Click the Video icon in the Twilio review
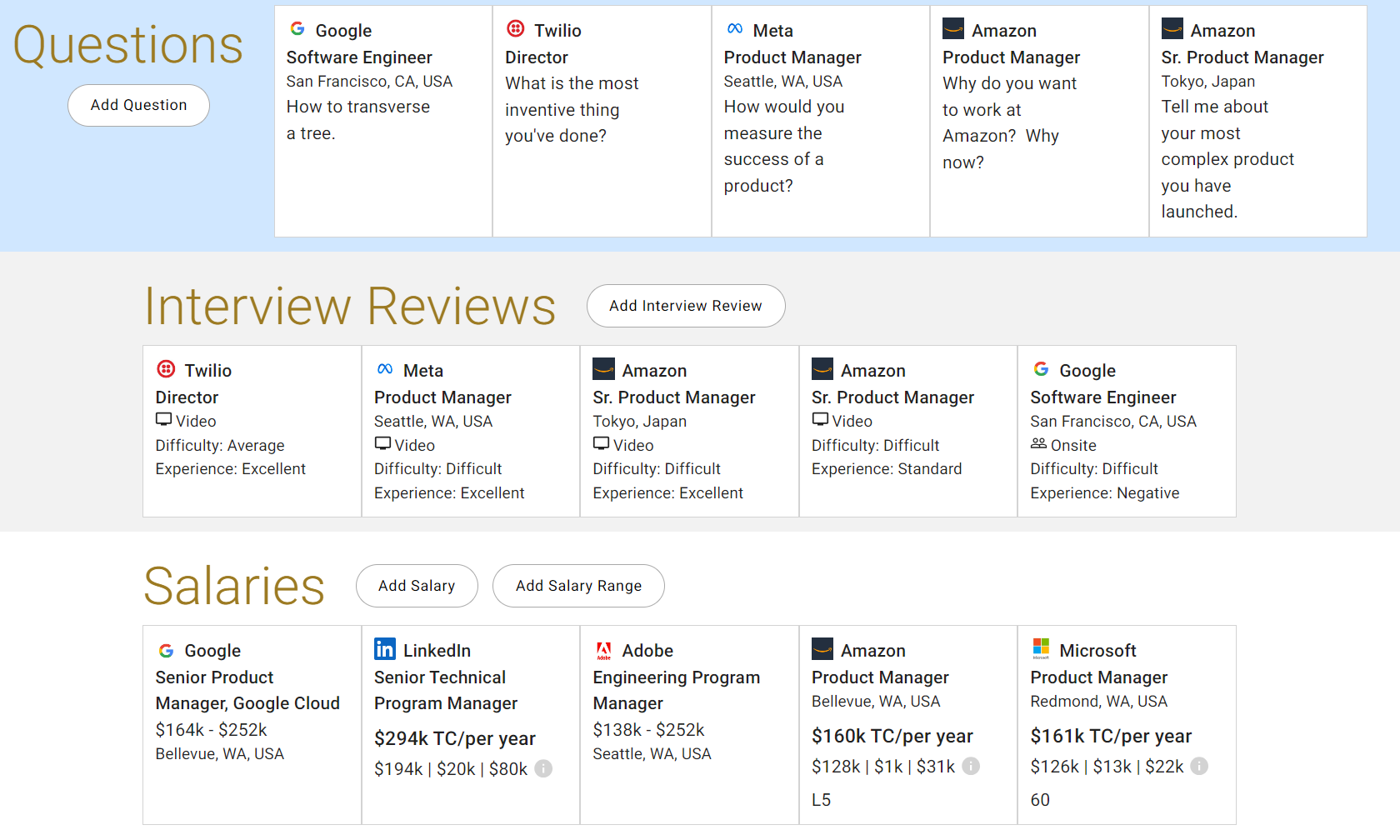The width and height of the screenshot is (1400, 840). (x=164, y=420)
